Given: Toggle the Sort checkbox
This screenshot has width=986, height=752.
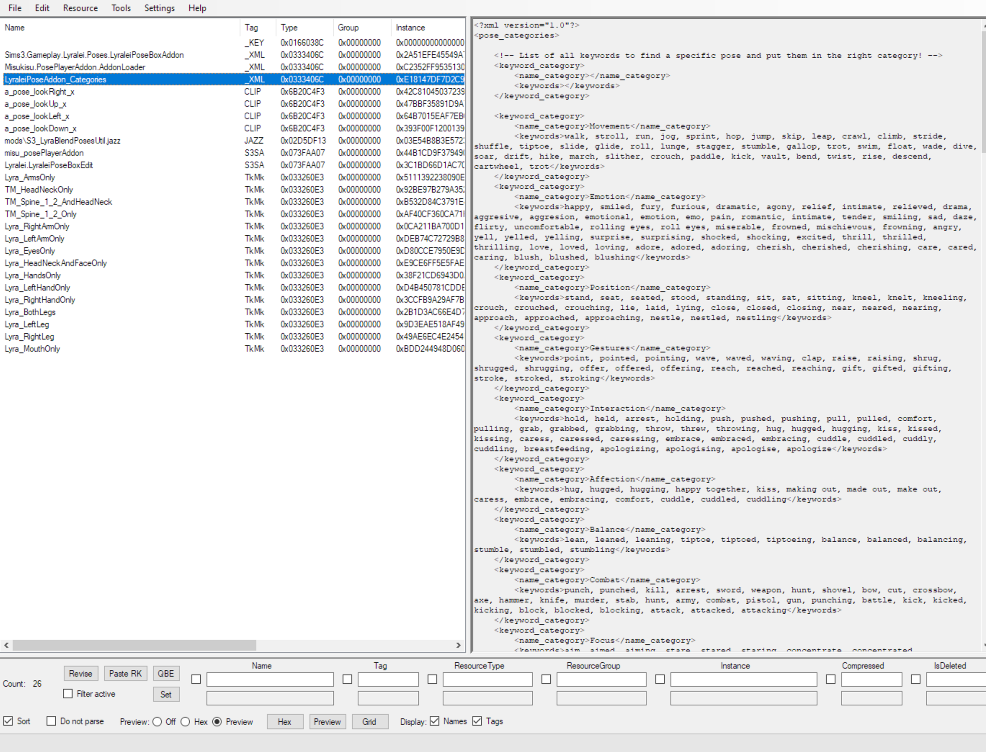Looking at the screenshot, I should coord(8,721).
